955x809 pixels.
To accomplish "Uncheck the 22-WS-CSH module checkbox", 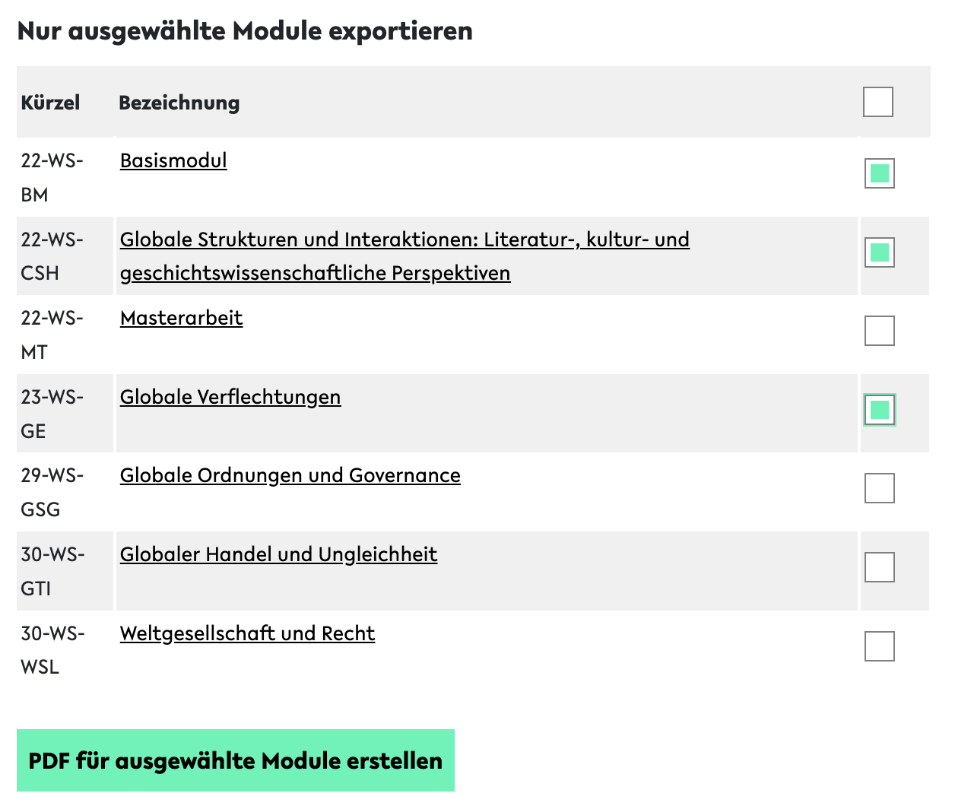I will pyautogui.click(x=879, y=252).
